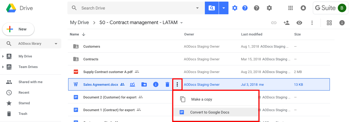Click the preview eye icon

[299, 23]
